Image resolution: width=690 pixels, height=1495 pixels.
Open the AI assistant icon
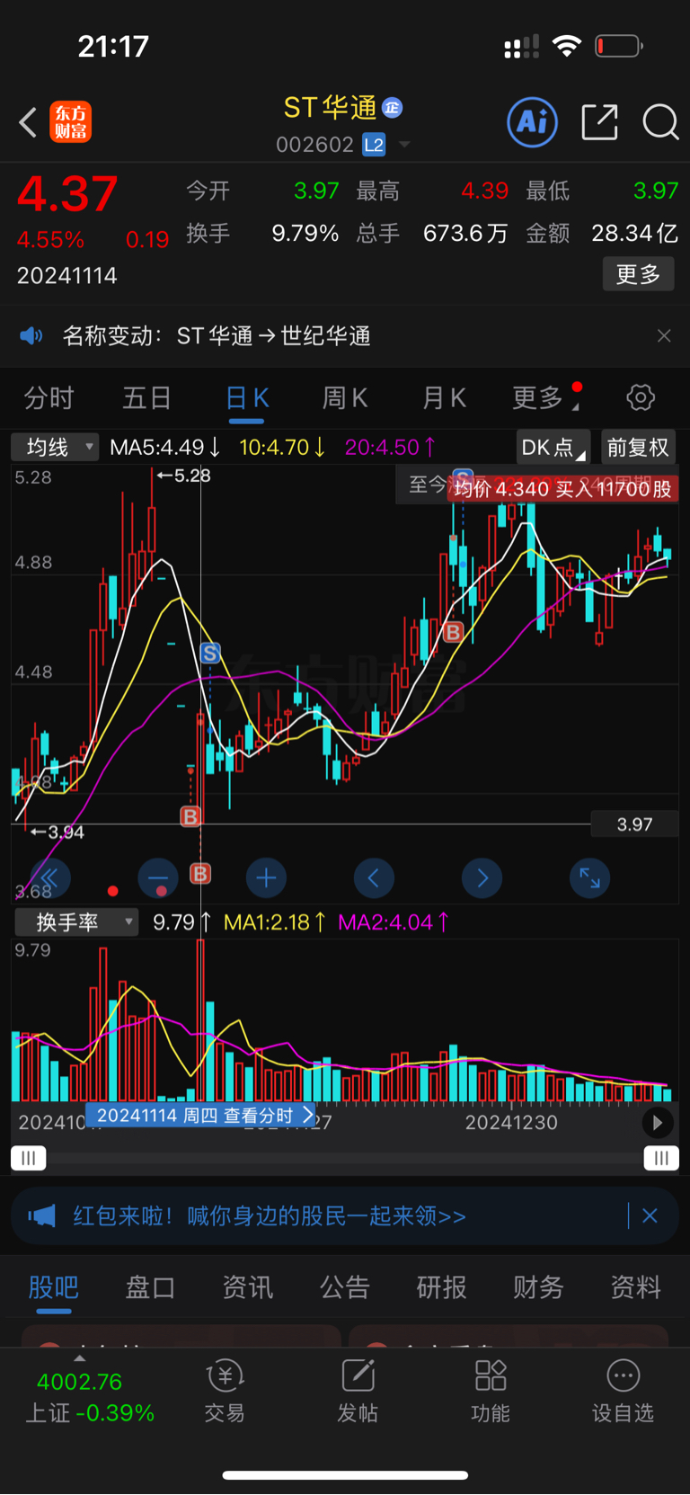coord(533,122)
